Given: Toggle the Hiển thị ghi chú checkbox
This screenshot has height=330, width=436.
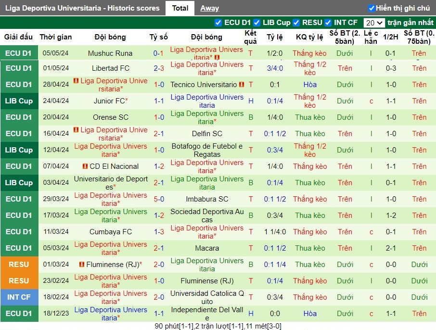Looking at the screenshot, I should pyautogui.click(x=371, y=8).
